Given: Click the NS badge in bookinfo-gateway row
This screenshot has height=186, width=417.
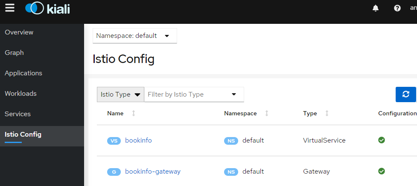Looking at the screenshot, I should point(231,172).
